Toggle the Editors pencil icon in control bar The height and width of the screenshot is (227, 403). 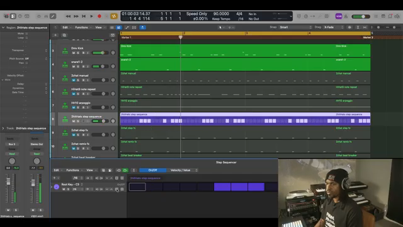coord(53,16)
